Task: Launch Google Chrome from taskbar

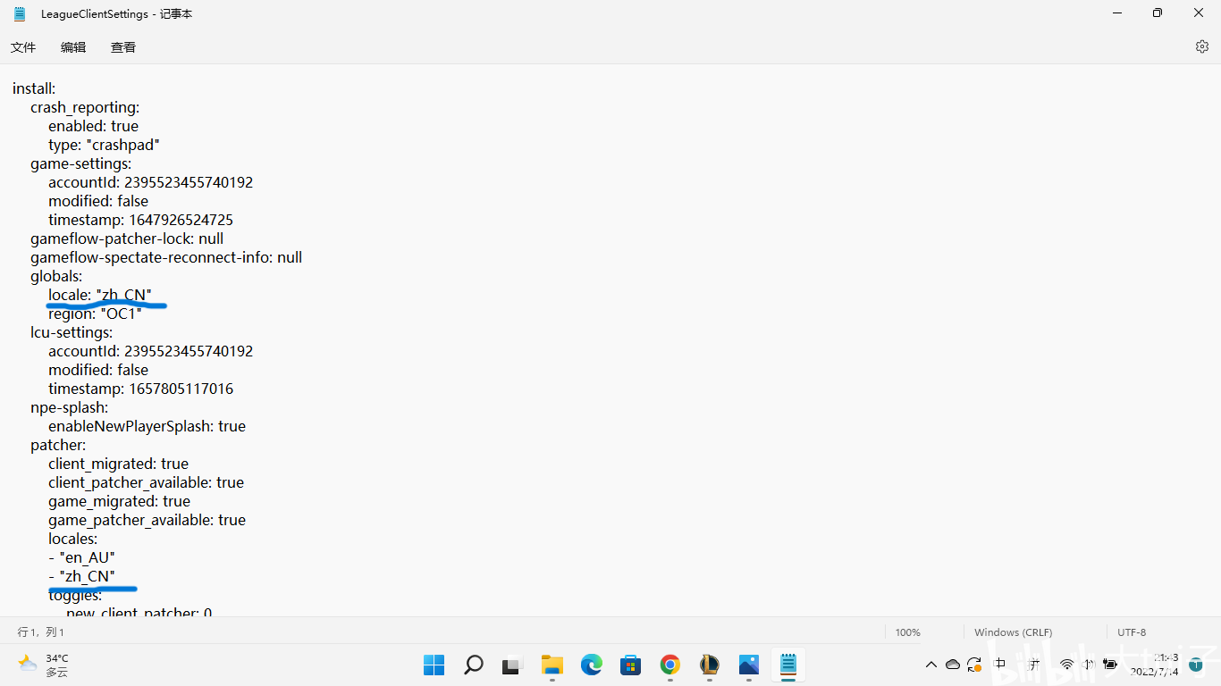Action: point(670,665)
